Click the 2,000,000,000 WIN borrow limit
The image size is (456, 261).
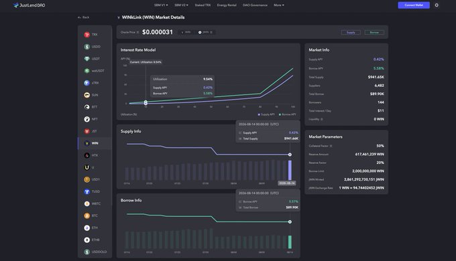[368, 171]
